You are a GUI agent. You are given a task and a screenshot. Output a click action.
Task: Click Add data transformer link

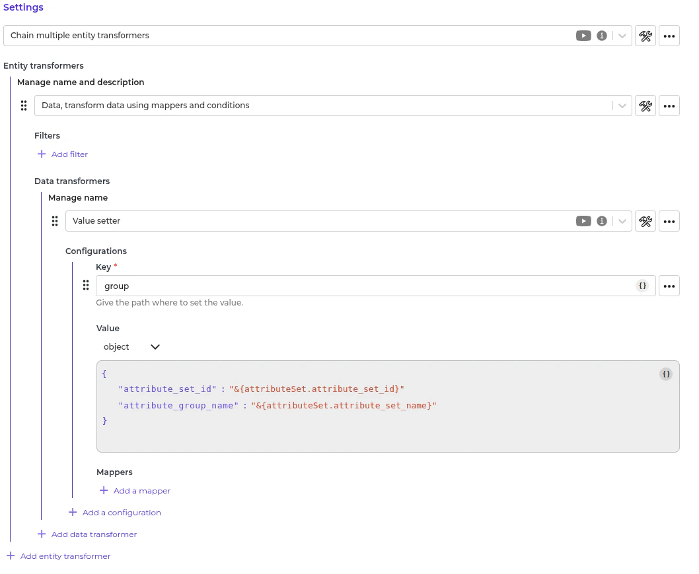(94, 534)
